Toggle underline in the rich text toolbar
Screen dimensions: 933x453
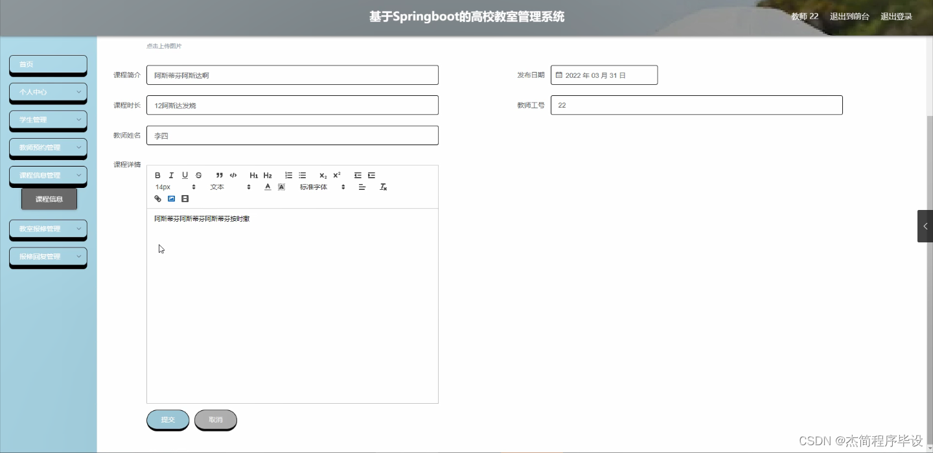[185, 175]
